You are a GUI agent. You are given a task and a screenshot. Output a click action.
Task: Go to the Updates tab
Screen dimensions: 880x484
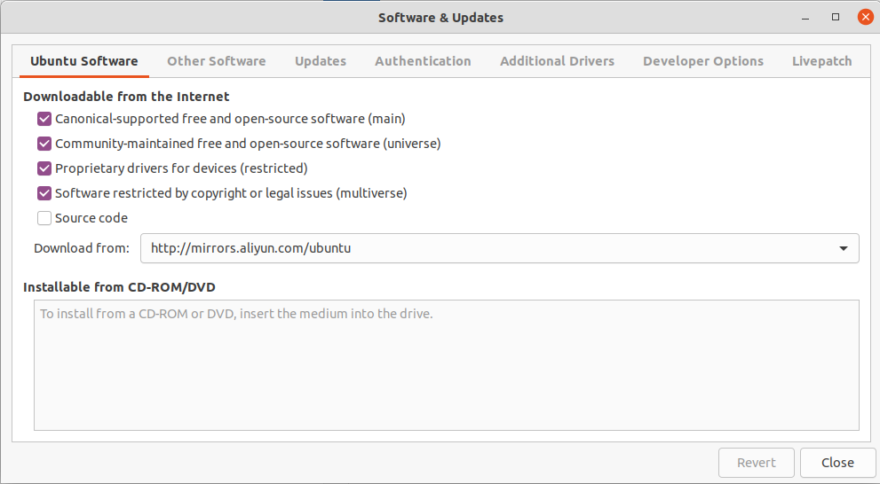[x=321, y=61]
